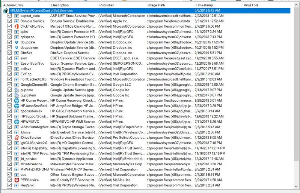Disable the Bonjour Service checkbox

coord(9,21)
